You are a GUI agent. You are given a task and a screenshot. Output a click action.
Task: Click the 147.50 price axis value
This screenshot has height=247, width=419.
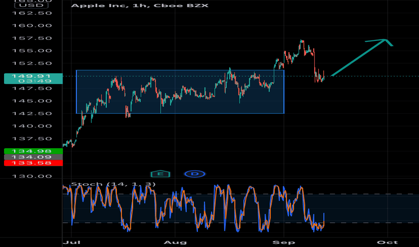pos(32,88)
